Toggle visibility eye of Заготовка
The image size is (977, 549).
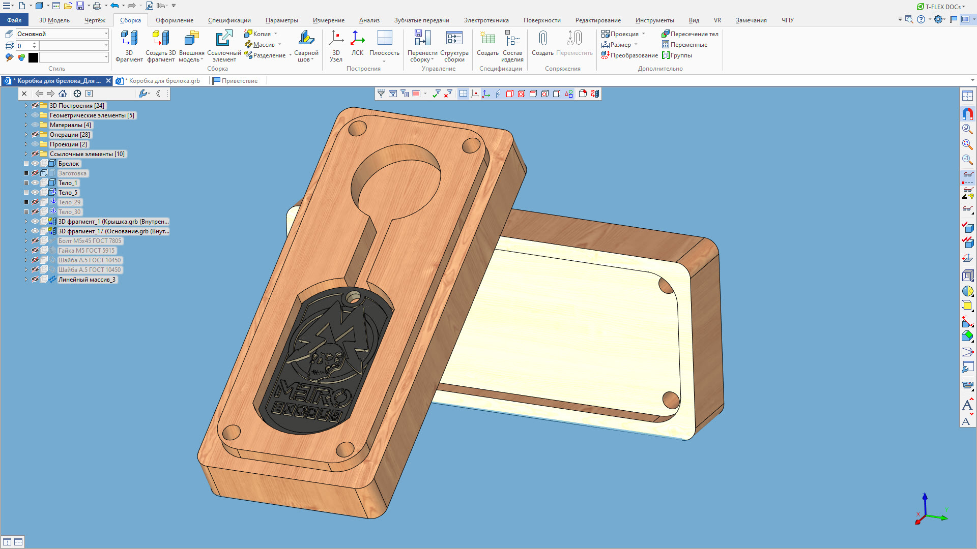(35, 173)
